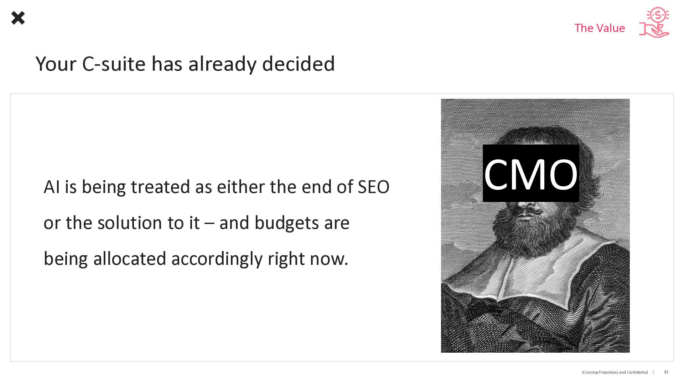Click the word "SEO" in body text

pyautogui.click(x=374, y=187)
